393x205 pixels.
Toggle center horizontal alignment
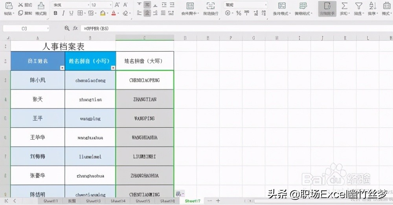[147, 13]
